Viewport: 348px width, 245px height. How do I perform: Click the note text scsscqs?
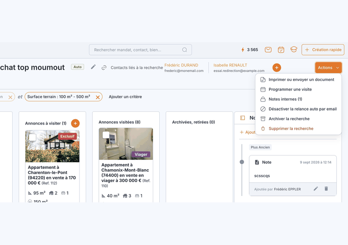[262, 176]
